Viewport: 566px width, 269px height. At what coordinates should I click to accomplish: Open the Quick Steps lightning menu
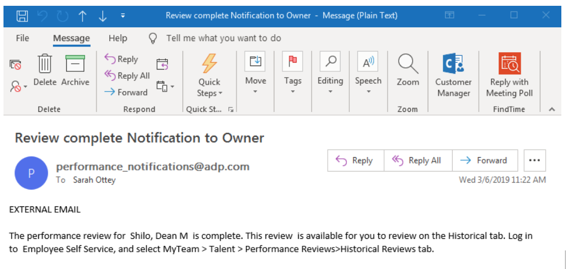[x=209, y=75]
